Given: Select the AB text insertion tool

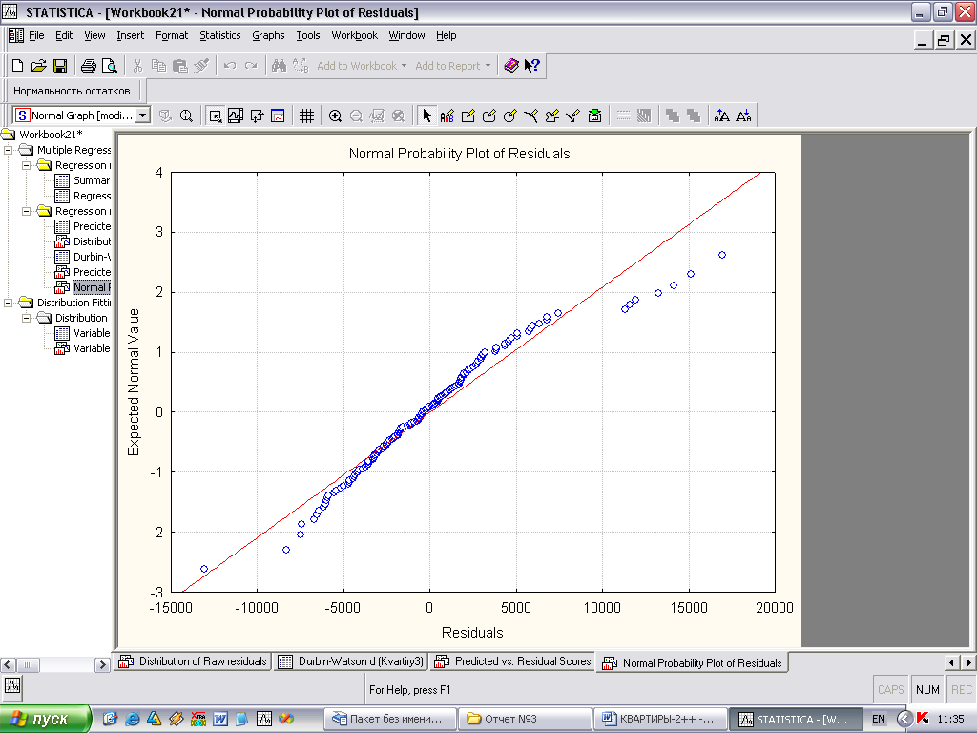Looking at the screenshot, I should pyautogui.click(x=447, y=115).
